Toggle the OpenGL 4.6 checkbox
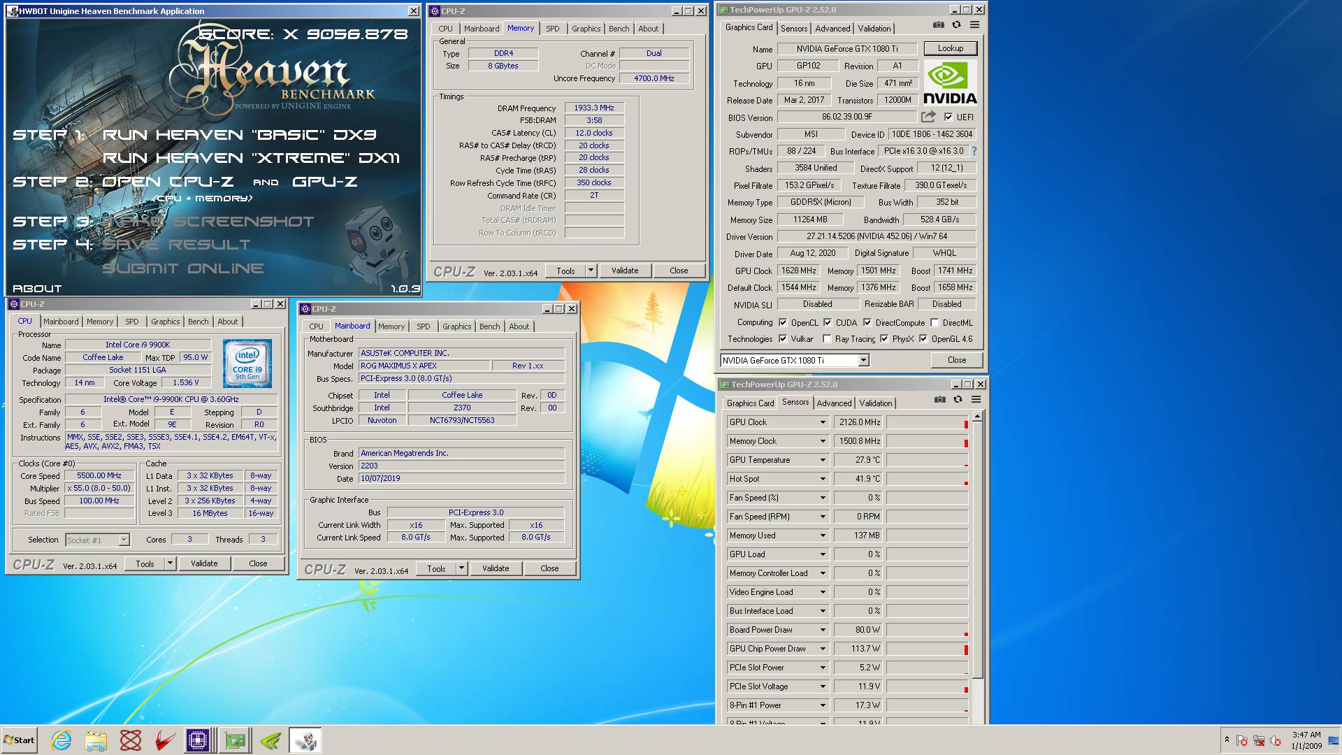The width and height of the screenshot is (1342, 755). (x=923, y=339)
